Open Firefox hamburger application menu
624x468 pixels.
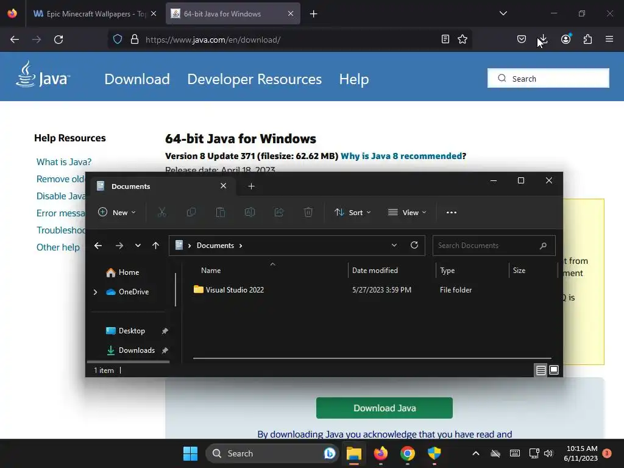(609, 39)
